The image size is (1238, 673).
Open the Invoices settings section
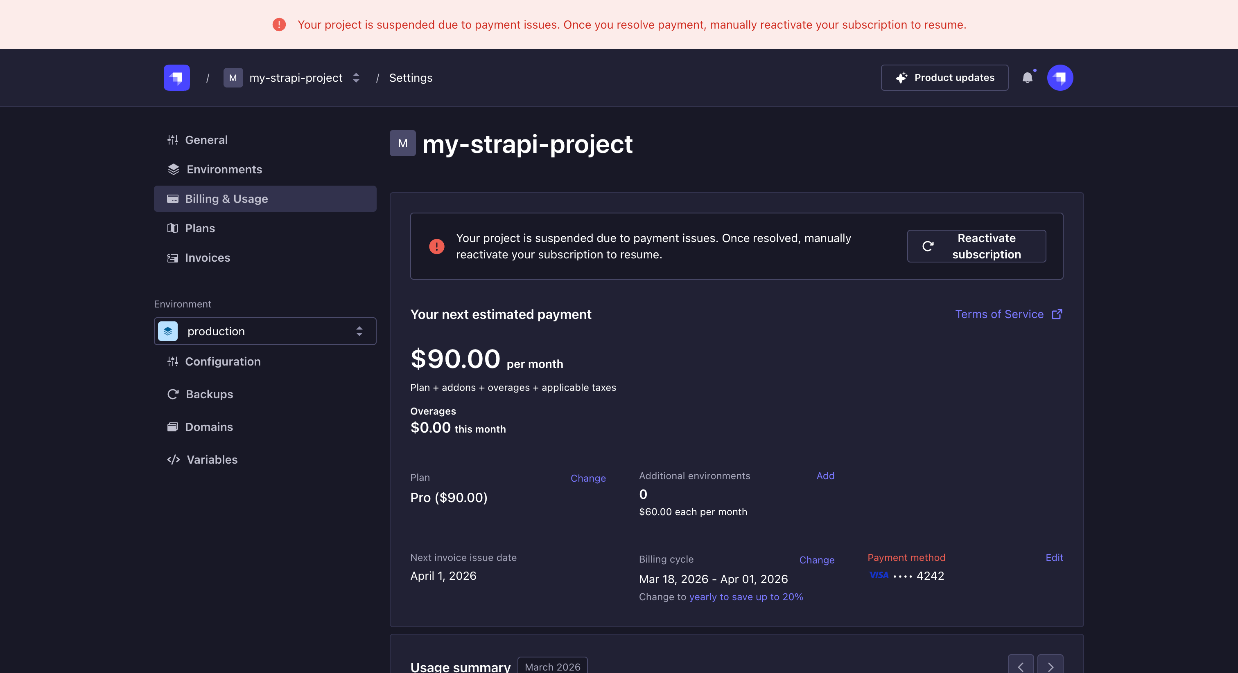point(207,258)
